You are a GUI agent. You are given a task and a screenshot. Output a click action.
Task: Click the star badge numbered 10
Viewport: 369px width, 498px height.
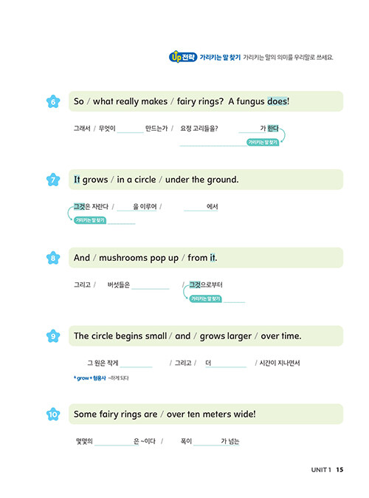pyautogui.click(x=53, y=415)
